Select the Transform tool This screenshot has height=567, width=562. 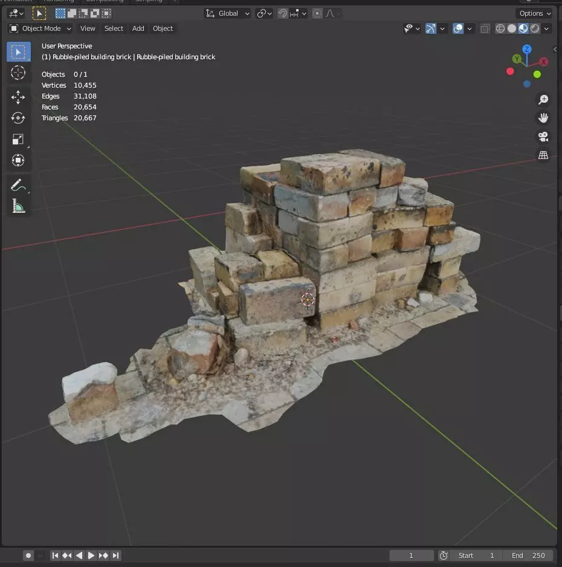(18, 160)
